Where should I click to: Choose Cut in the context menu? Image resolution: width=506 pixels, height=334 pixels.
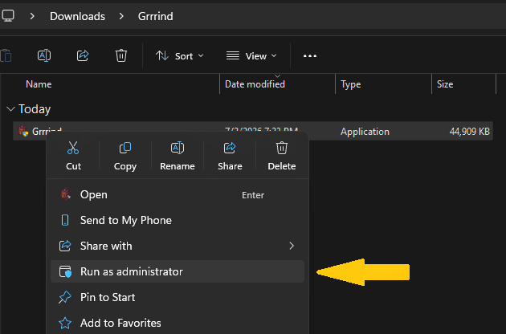coord(73,157)
